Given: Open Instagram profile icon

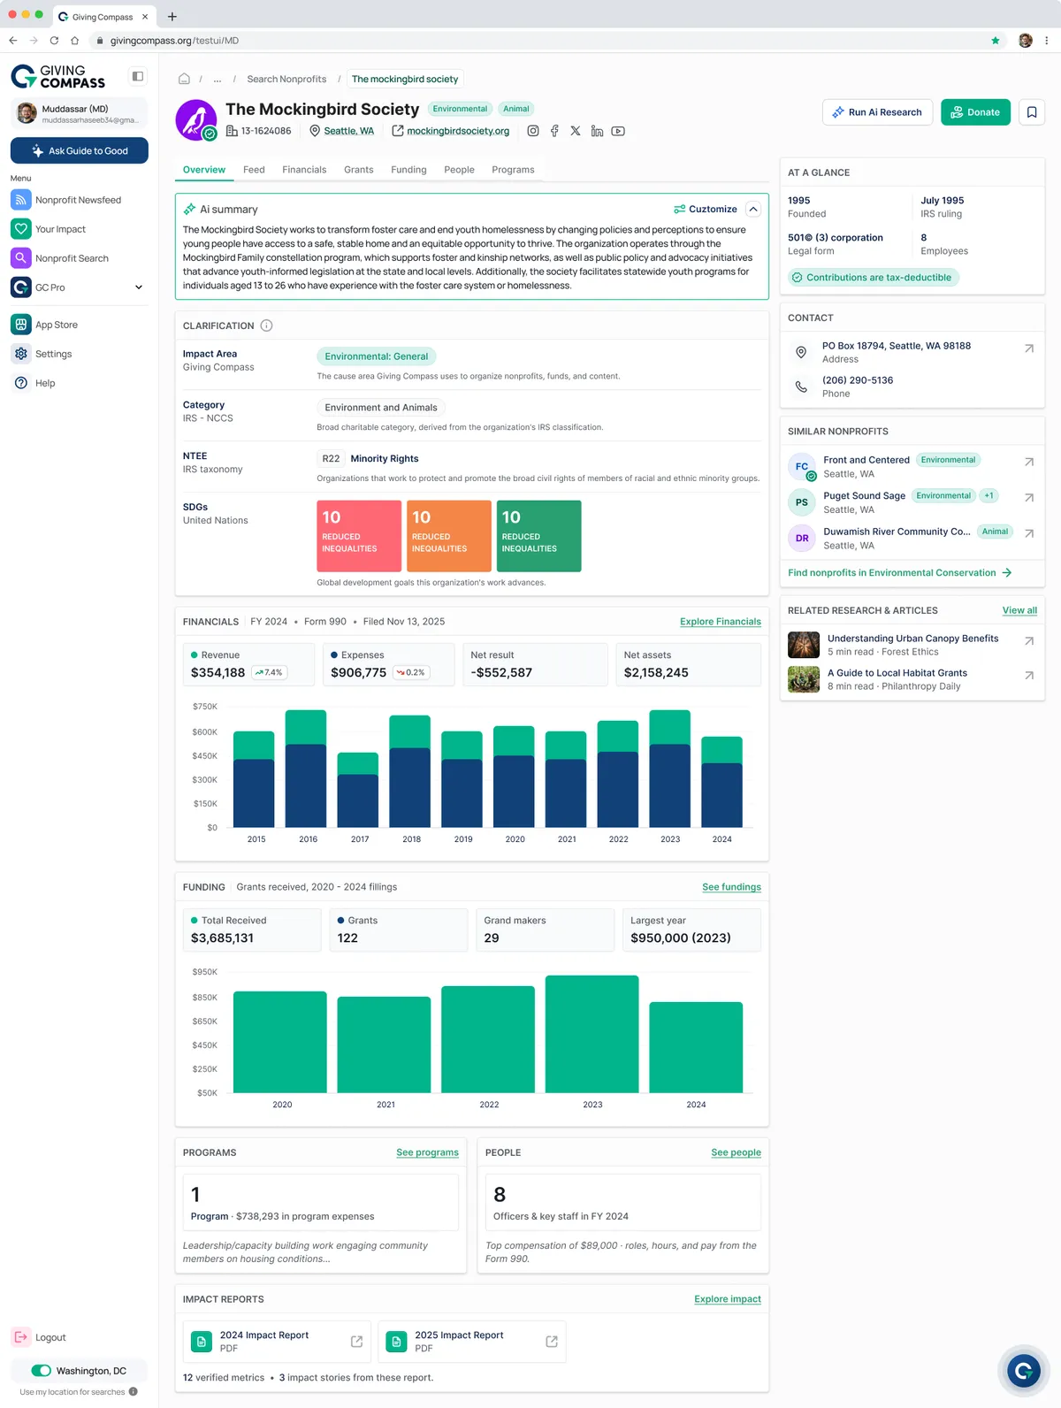Looking at the screenshot, I should 533,131.
